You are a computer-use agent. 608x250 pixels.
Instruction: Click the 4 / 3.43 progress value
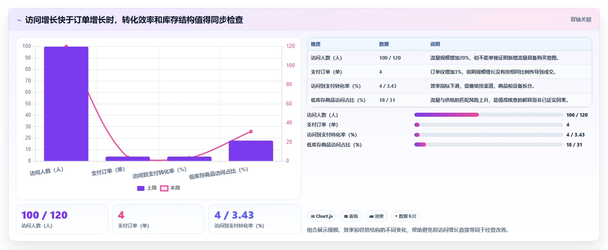pos(575,135)
